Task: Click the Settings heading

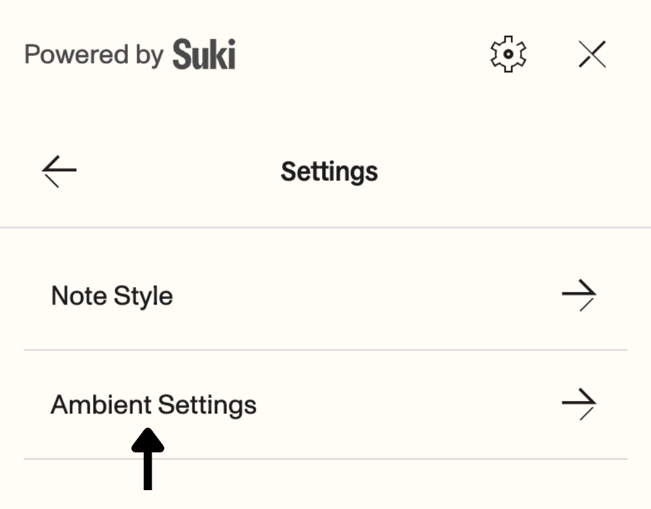Action: (329, 172)
